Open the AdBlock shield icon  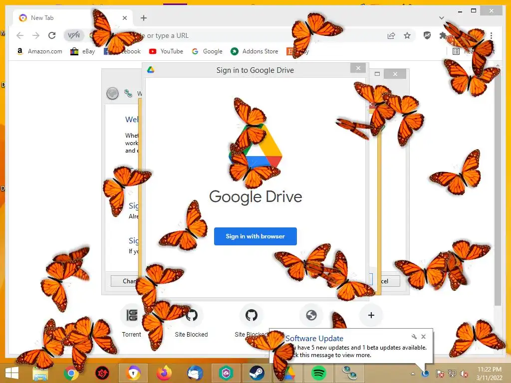[x=427, y=35]
